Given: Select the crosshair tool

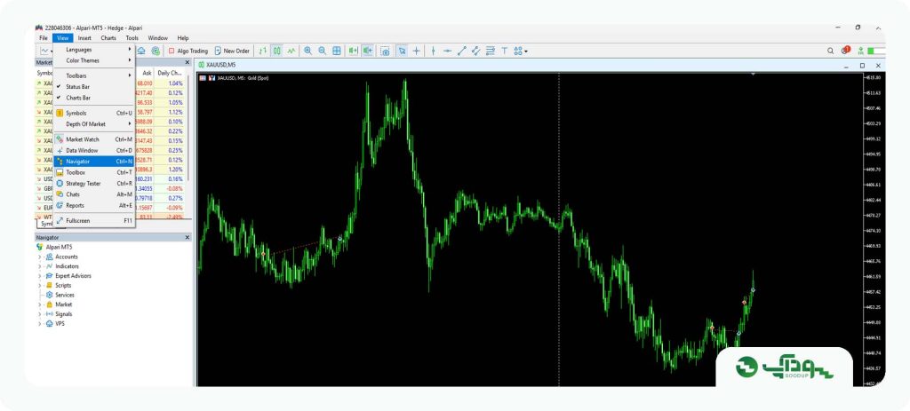Looking at the screenshot, I should point(416,51).
